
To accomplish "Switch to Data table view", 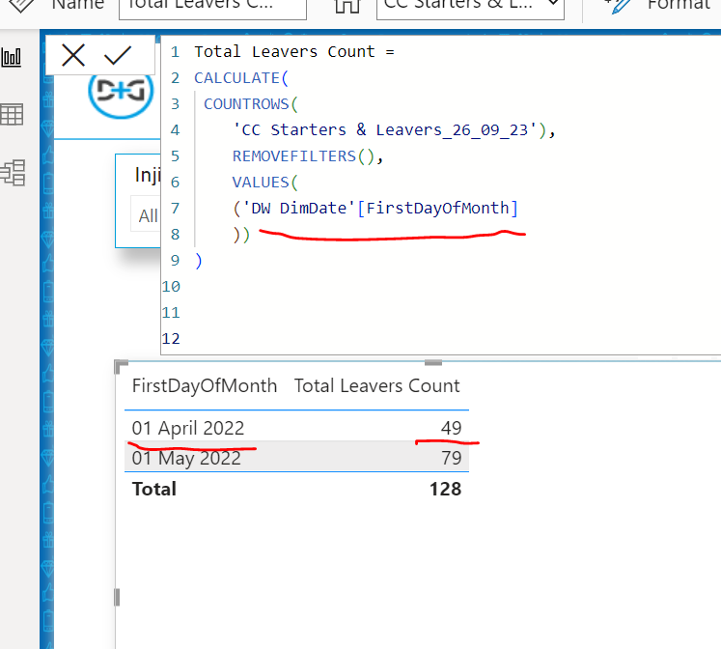I will (x=12, y=115).
